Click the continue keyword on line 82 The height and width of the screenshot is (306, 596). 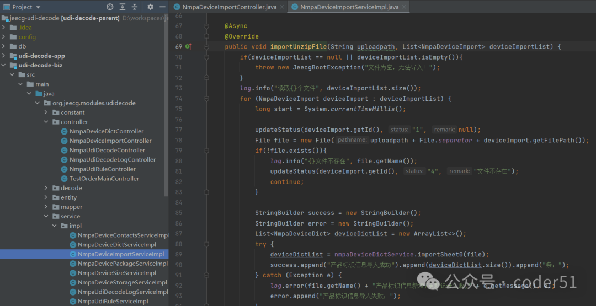click(285, 182)
